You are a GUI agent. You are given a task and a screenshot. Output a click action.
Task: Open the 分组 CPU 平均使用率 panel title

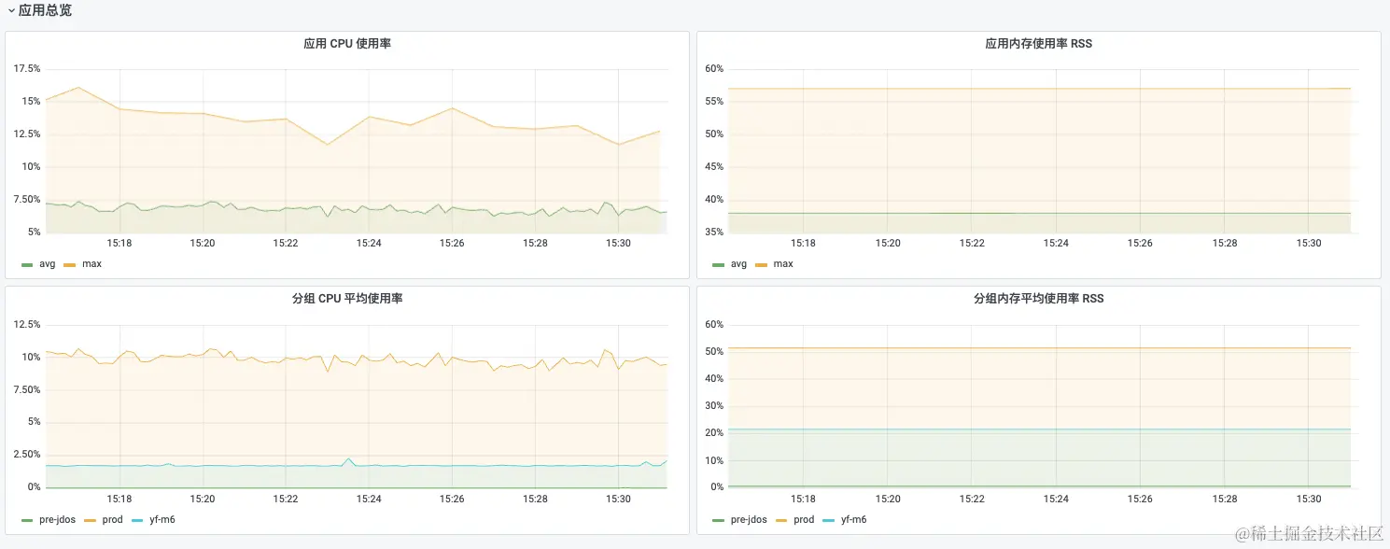click(347, 299)
